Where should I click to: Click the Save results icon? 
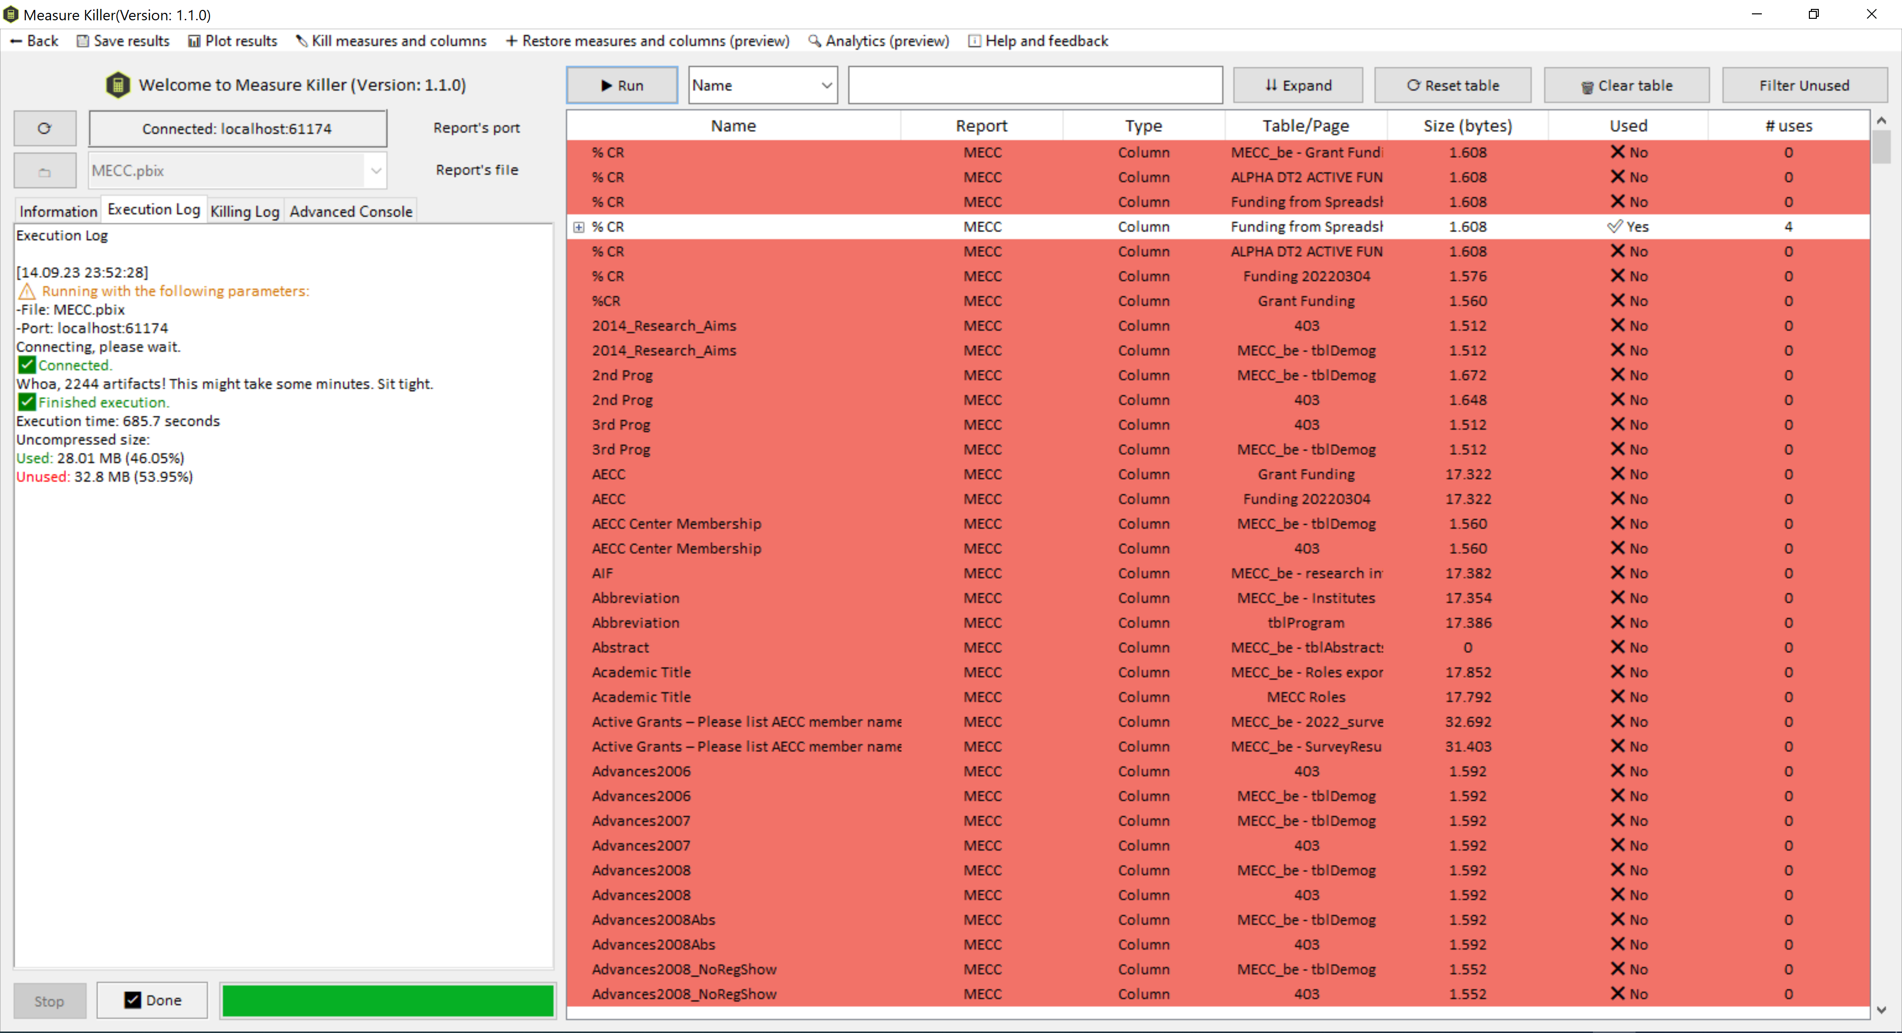pyautogui.click(x=122, y=41)
